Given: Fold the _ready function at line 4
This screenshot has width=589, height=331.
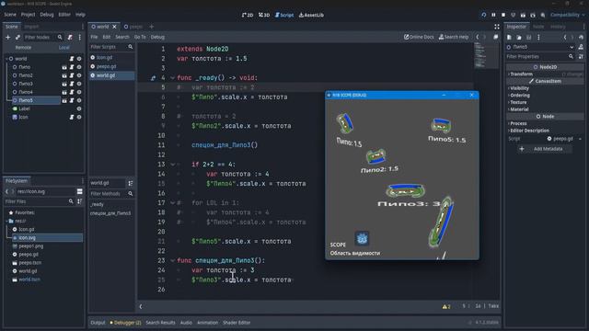Looking at the screenshot, I should click(172, 78).
